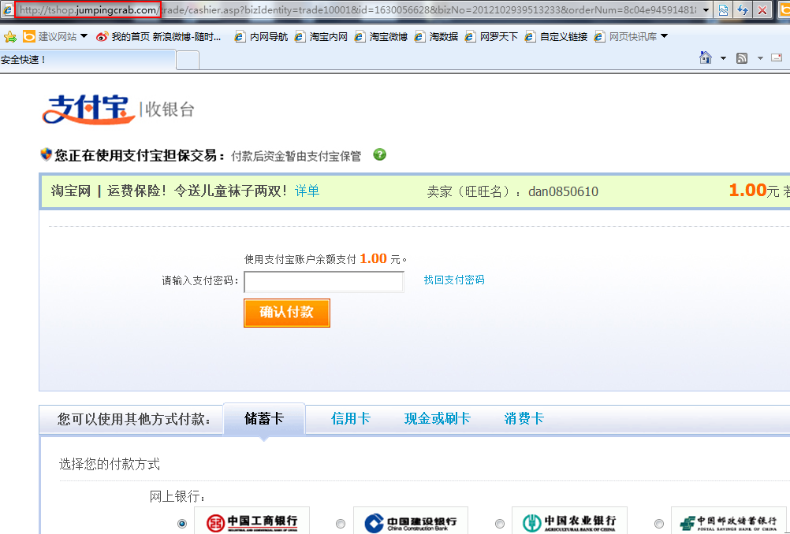Click the payment password input field
Screen dimensions: 790x534
pyautogui.click(x=323, y=281)
